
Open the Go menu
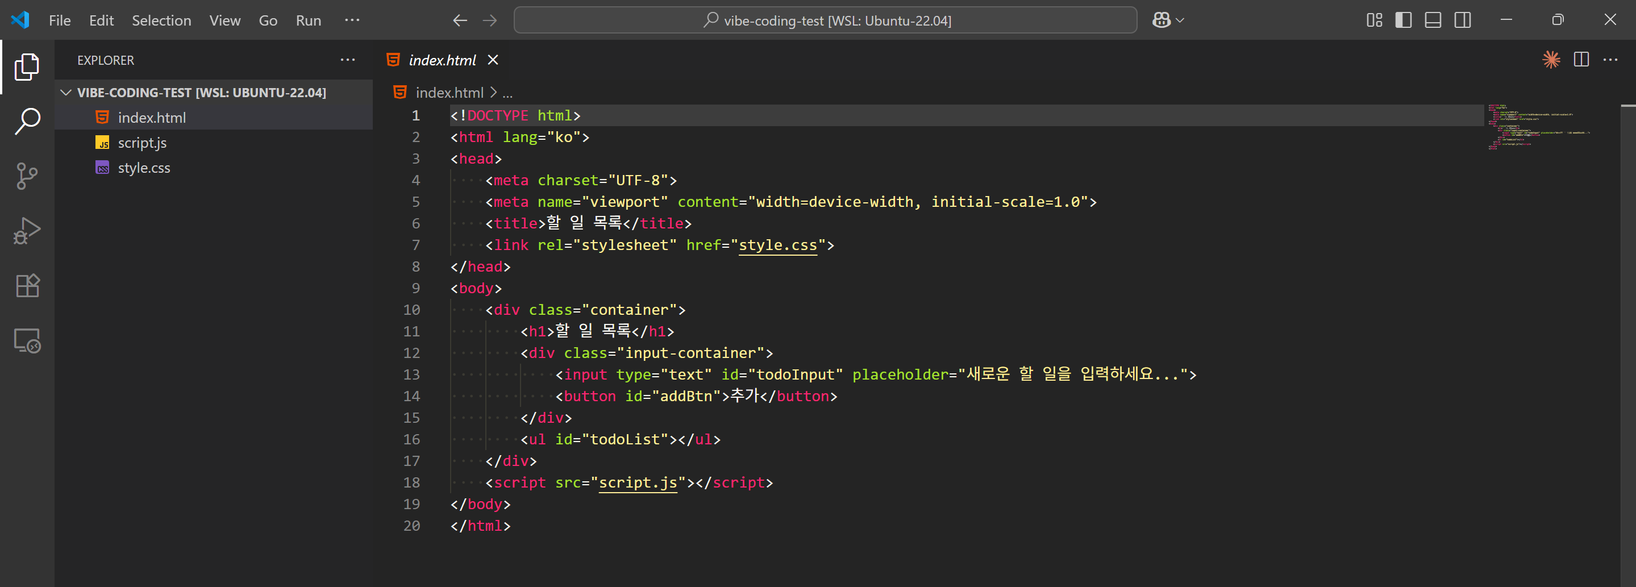click(x=268, y=20)
